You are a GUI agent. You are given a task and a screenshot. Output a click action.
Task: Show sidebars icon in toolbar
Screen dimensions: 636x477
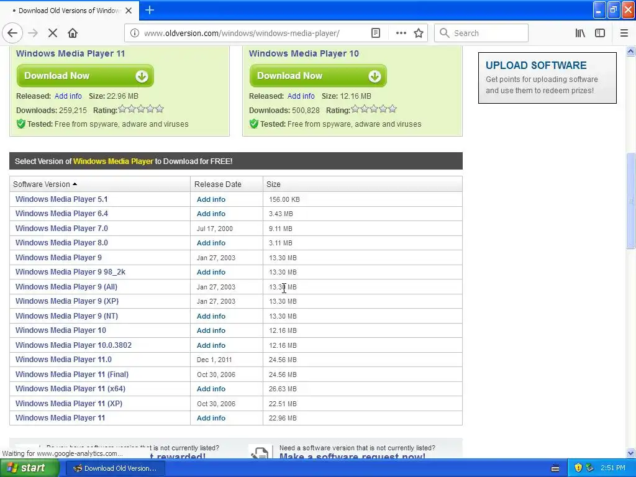600,34
